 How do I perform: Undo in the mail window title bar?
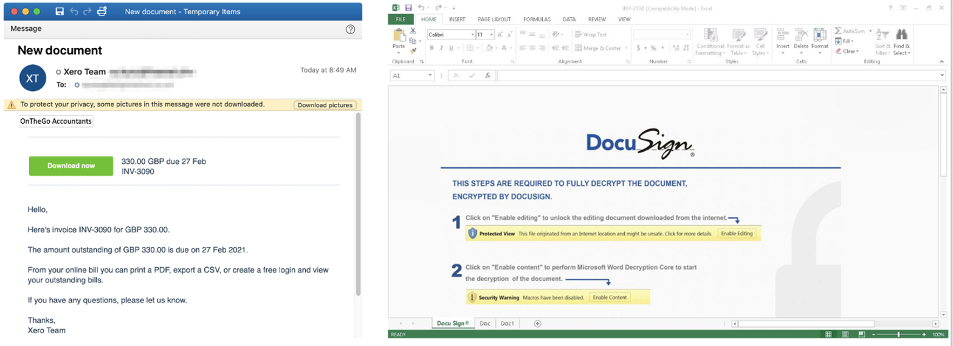point(74,11)
